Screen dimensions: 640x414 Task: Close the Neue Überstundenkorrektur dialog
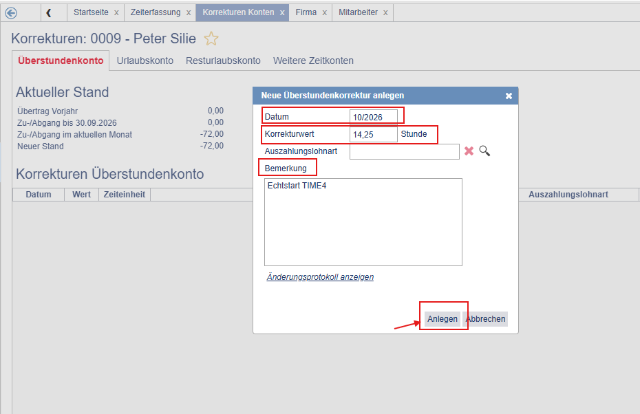pyautogui.click(x=509, y=96)
